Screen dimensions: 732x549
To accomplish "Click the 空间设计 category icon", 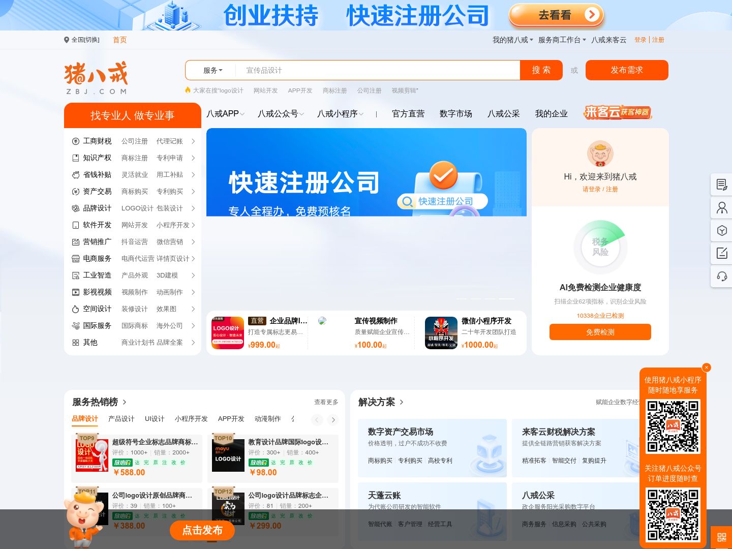I will [76, 309].
